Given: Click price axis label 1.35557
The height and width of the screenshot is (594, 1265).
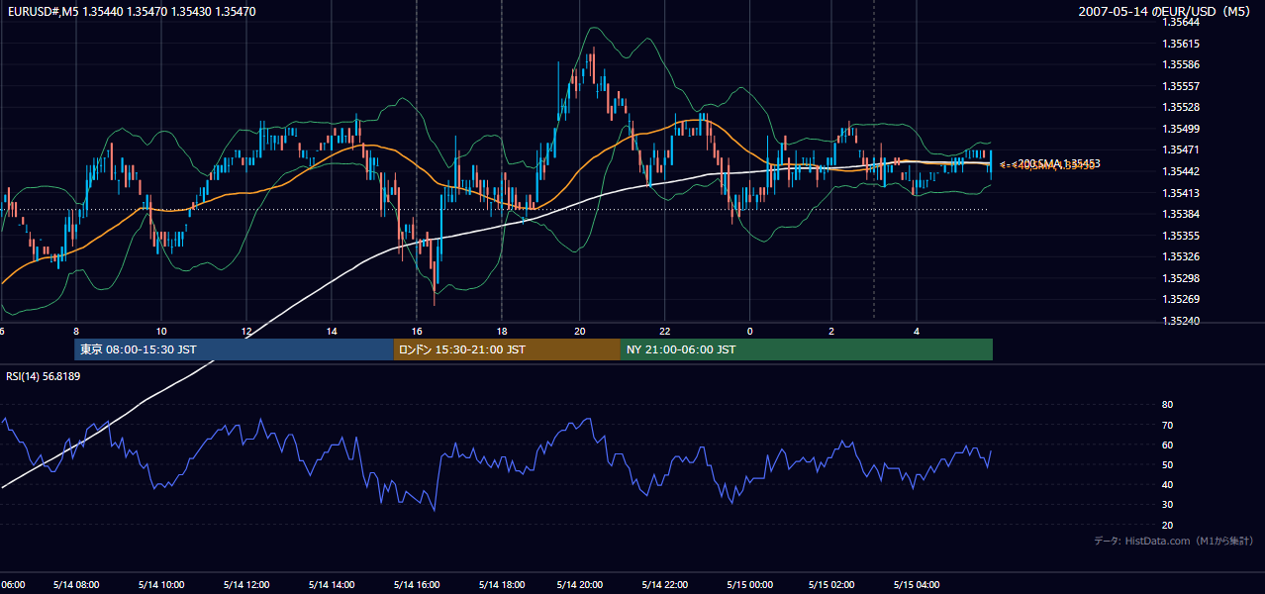Looking at the screenshot, I should coord(1182,86).
